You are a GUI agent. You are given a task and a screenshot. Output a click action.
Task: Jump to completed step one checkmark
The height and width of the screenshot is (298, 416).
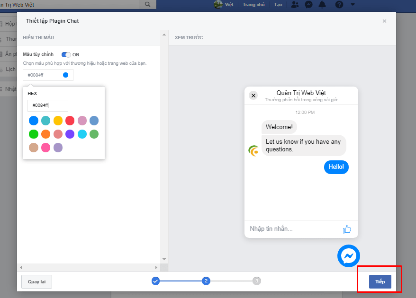[155, 281]
